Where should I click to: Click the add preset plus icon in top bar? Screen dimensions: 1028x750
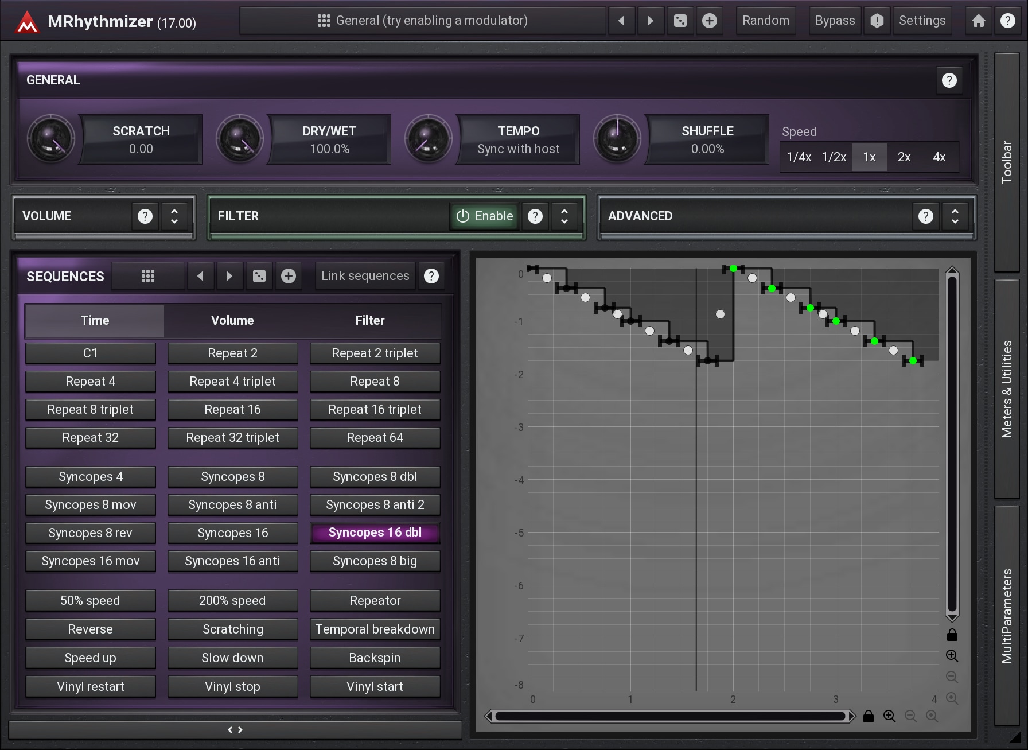(x=710, y=21)
